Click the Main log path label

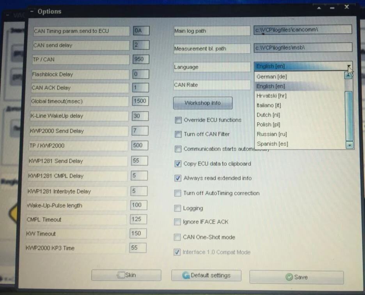(190, 31)
